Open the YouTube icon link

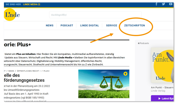pos(171,4)
